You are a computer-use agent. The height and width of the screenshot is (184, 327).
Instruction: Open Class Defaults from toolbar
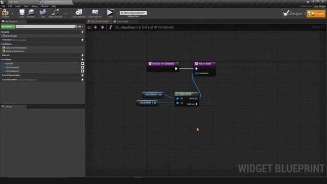pos(95,14)
